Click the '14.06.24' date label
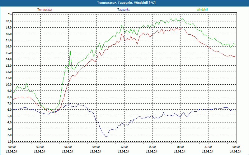The height and width of the screenshot is (155, 249). pos(236,151)
